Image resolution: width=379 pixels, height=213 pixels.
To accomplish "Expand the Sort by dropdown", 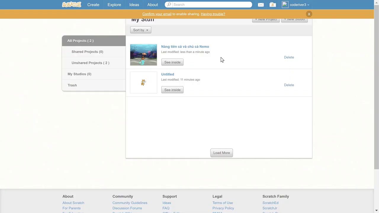I will [x=141, y=30].
